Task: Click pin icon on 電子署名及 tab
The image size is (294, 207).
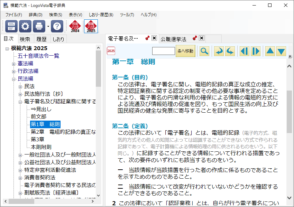Action: [147, 38]
